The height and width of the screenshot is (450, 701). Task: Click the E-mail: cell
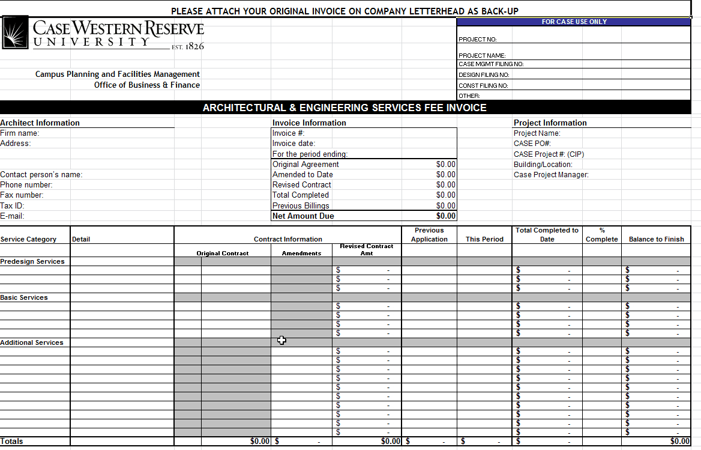[13, 216]
